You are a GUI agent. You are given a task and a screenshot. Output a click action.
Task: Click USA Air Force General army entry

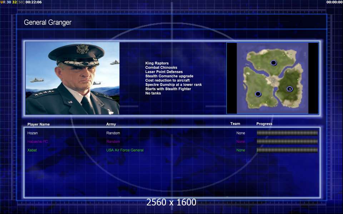click(x=125, y=150)
